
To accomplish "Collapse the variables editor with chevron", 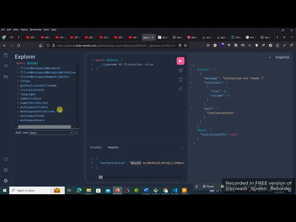I will 182,147.
